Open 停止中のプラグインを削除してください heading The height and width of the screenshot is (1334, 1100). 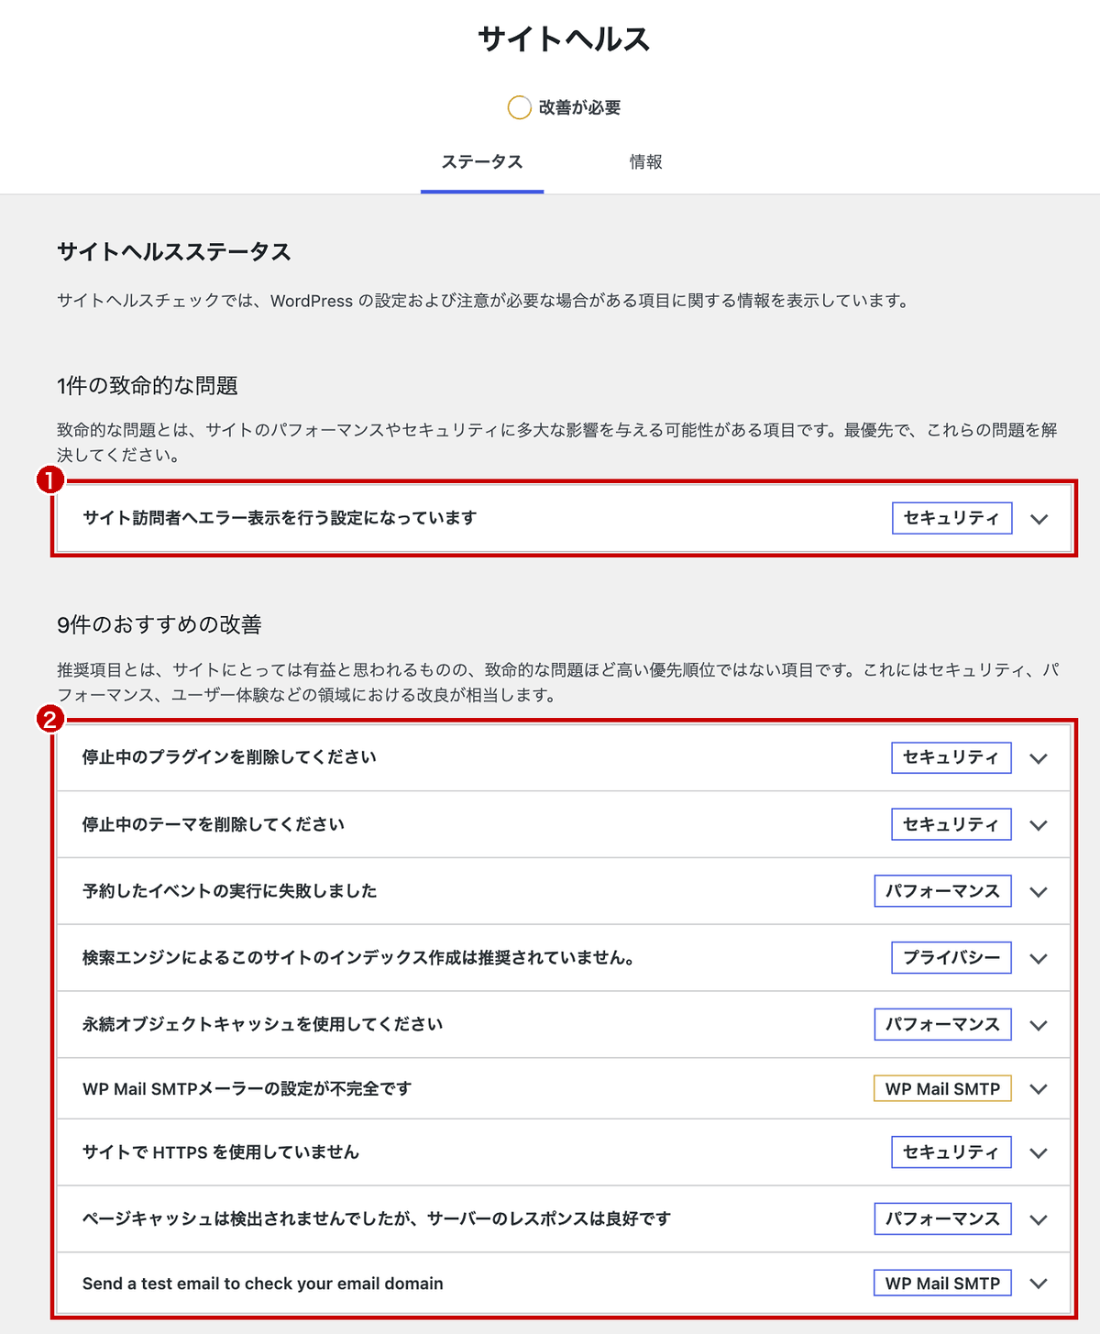(x=229, y=757)
